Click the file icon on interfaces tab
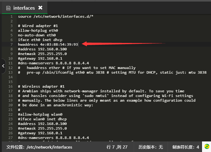The image size is (211, 152). click(8, 8)
